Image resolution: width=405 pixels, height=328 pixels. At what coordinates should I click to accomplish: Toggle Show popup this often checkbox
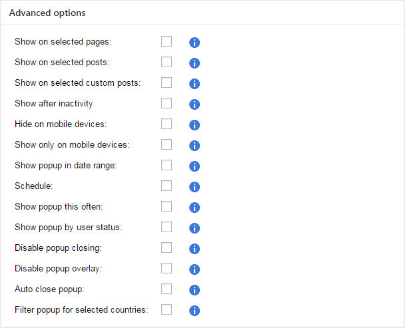(x=167, y=206)
